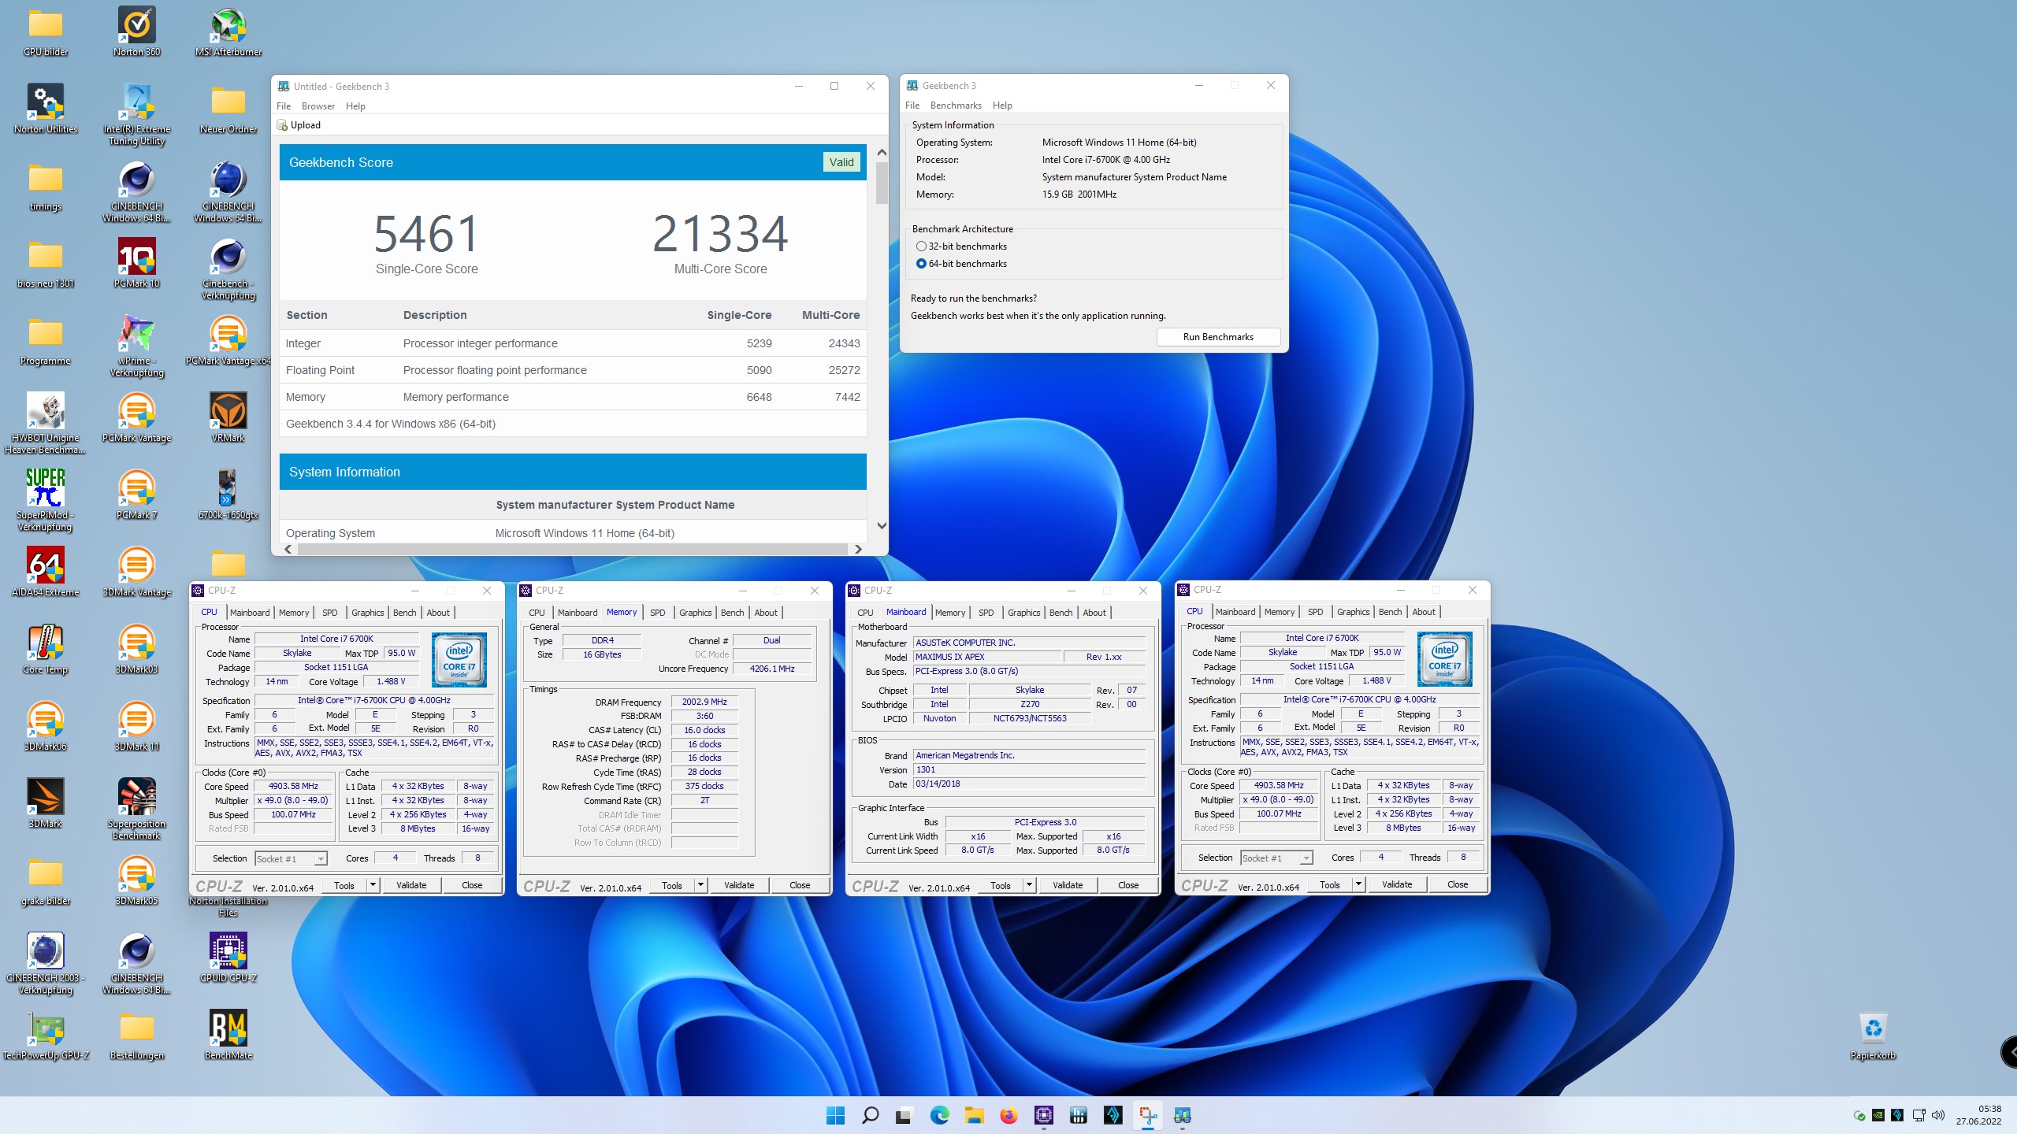Open Task View from taskbar

(x=904, y=1115)
